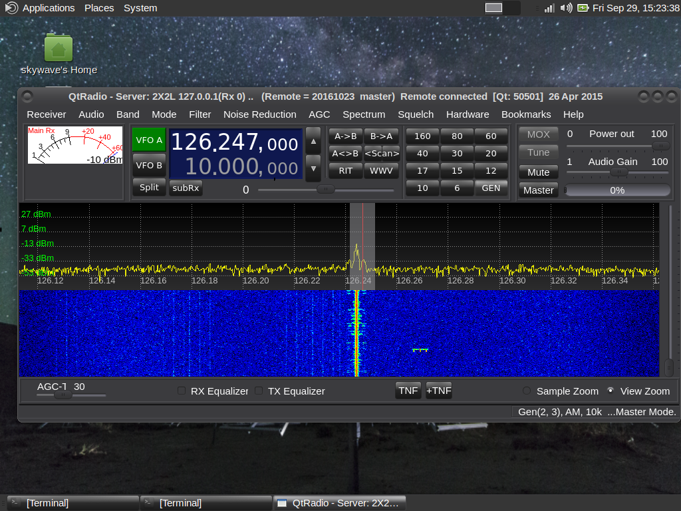This screenshot has width=681, height=511.
Task: Select the 160 meter band button
Action: pyautogui.click(x=422, y=136)
